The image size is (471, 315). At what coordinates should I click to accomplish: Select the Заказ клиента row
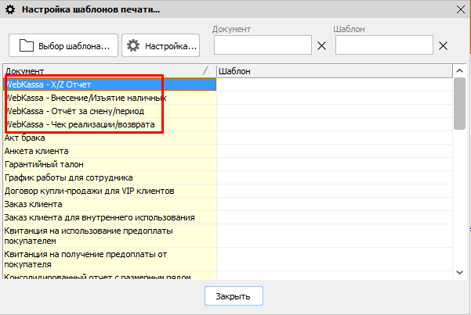(110, 204)
